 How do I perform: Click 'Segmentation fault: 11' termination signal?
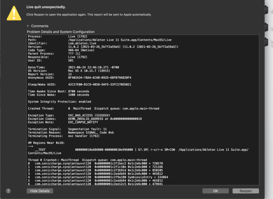[x=87, y=129]
